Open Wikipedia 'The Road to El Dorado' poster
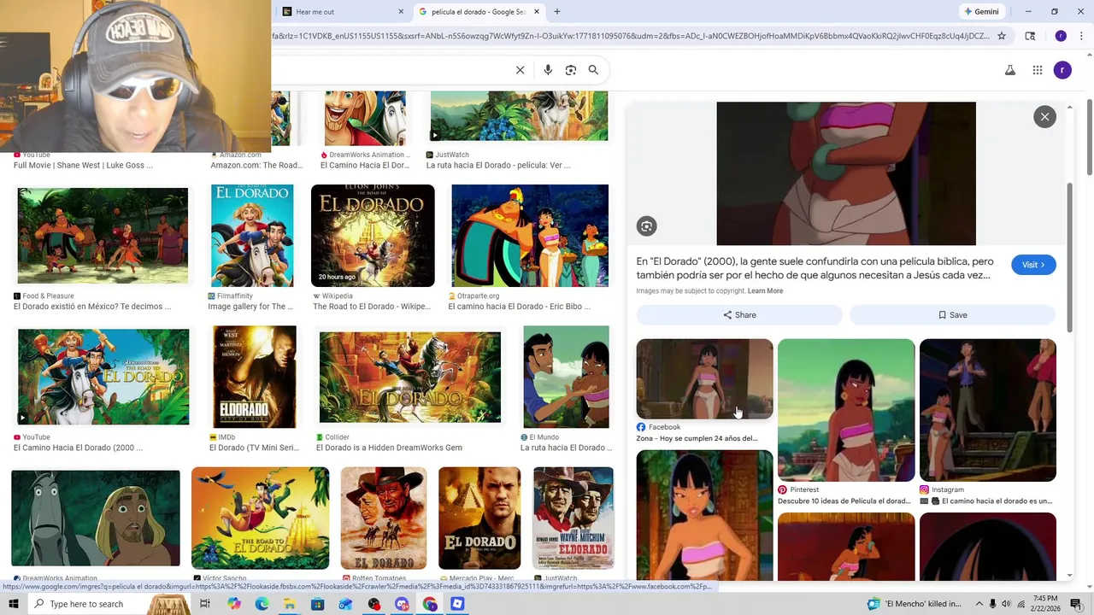This screenshot has width=1094, height=615. 373,236
